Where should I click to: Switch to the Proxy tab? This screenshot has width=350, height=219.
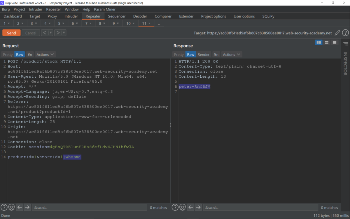click(x=52, y=16)
